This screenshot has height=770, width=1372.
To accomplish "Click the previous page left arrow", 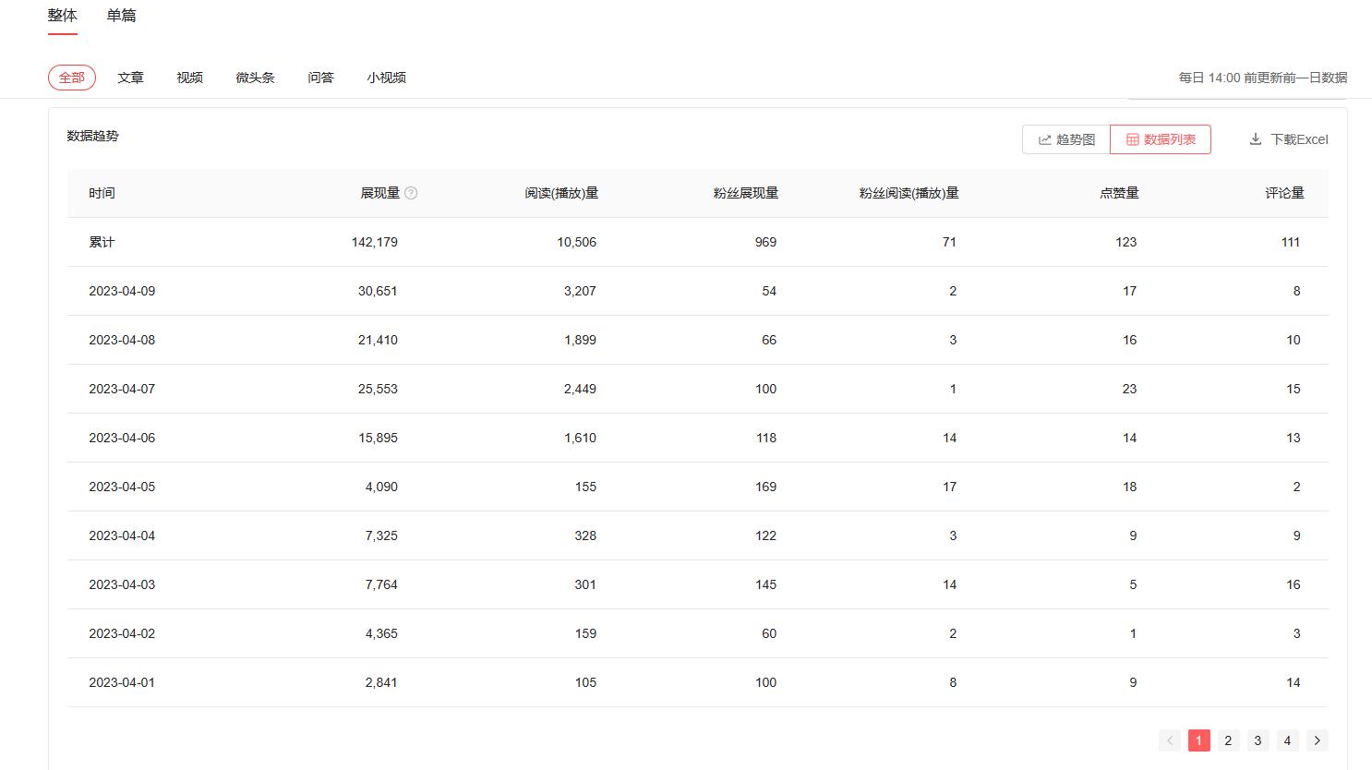I will pyautogui.click(x=1169, y=740).
